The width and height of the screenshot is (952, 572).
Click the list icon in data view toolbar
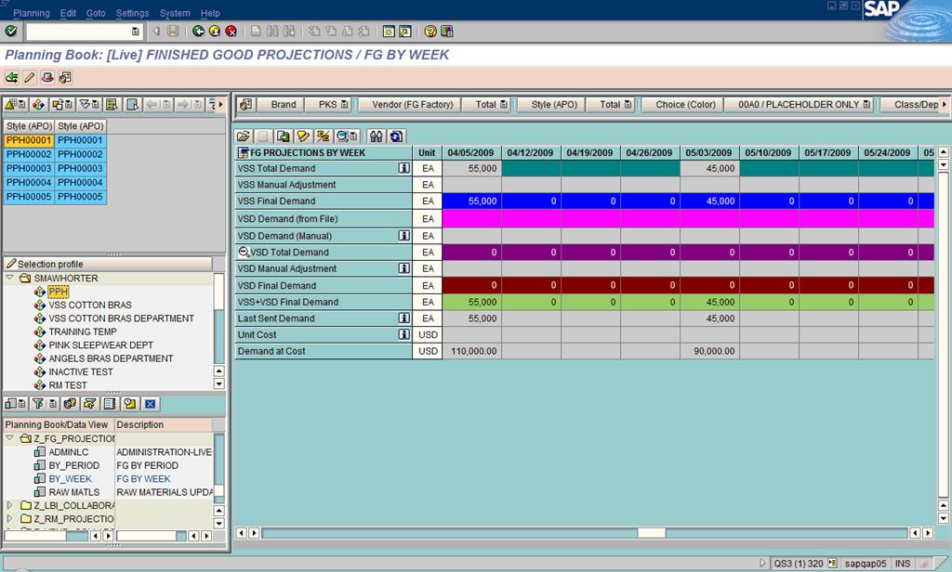[110, 404]
